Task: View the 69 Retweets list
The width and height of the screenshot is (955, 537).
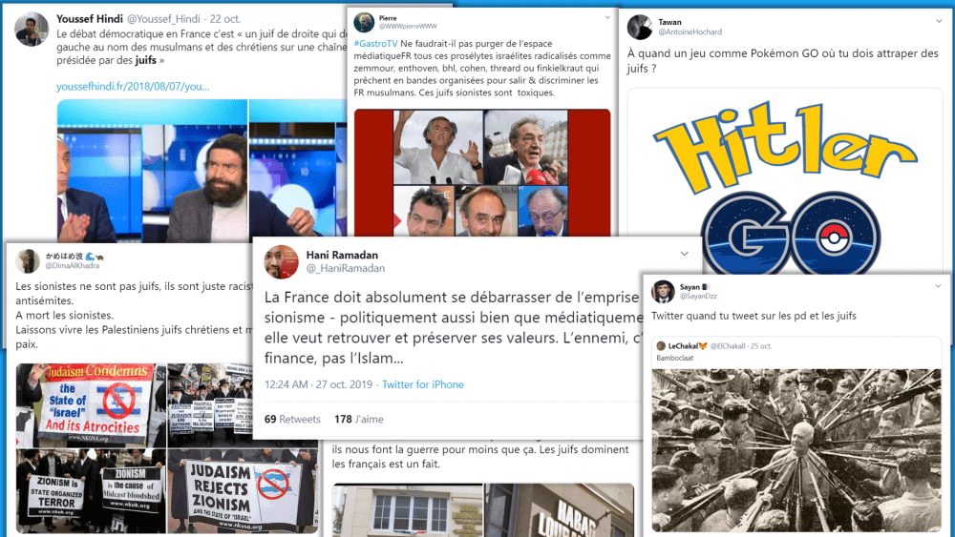Action: pyautogui.click(x=292, y=419)
